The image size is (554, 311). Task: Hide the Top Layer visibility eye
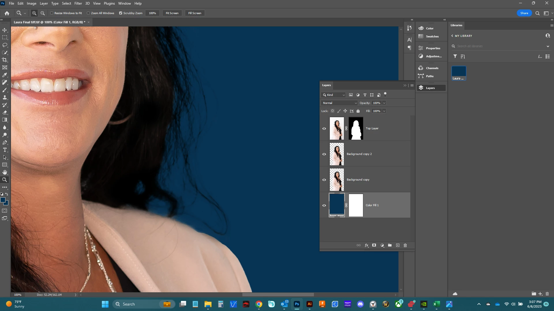click(x=324, y=128)
